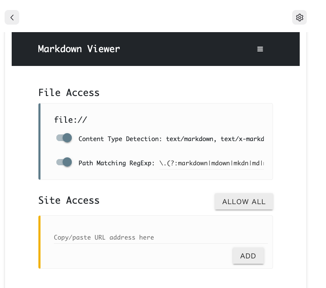Click the back arrow icon
Image resolution: width=326 pixels, height=288 pixels.
tap(12, 18)
